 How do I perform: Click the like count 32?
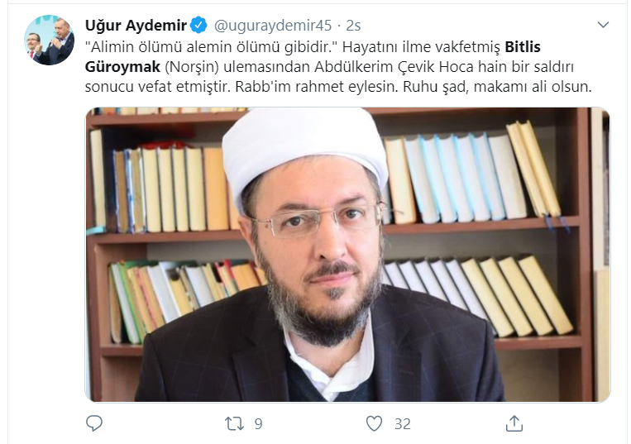[403, 424]
